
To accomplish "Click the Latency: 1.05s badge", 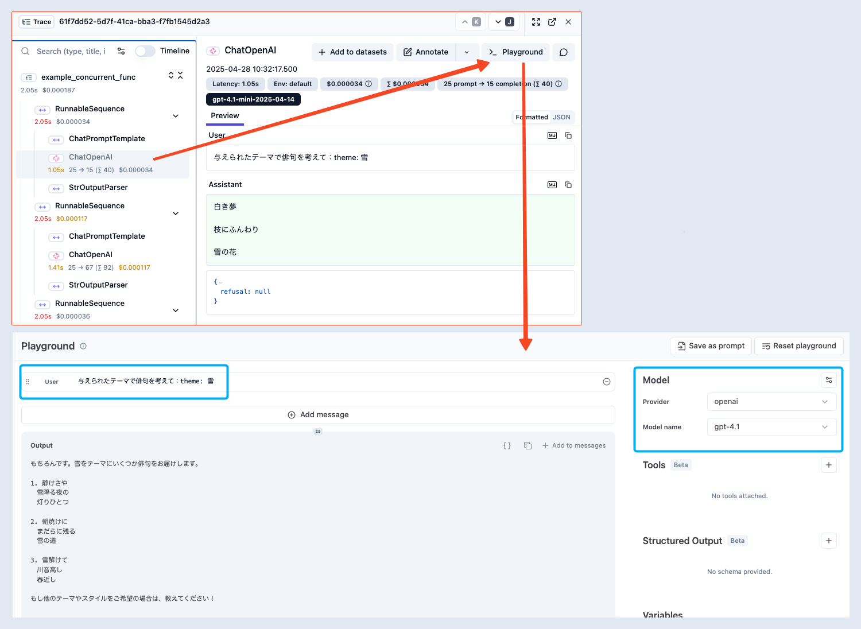I will pos(235,84).
